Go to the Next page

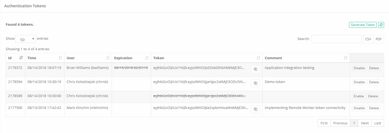pos(365,123)
